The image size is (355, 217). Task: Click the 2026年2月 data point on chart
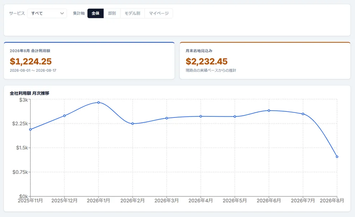pyautogui.click(x=133, y=124)
